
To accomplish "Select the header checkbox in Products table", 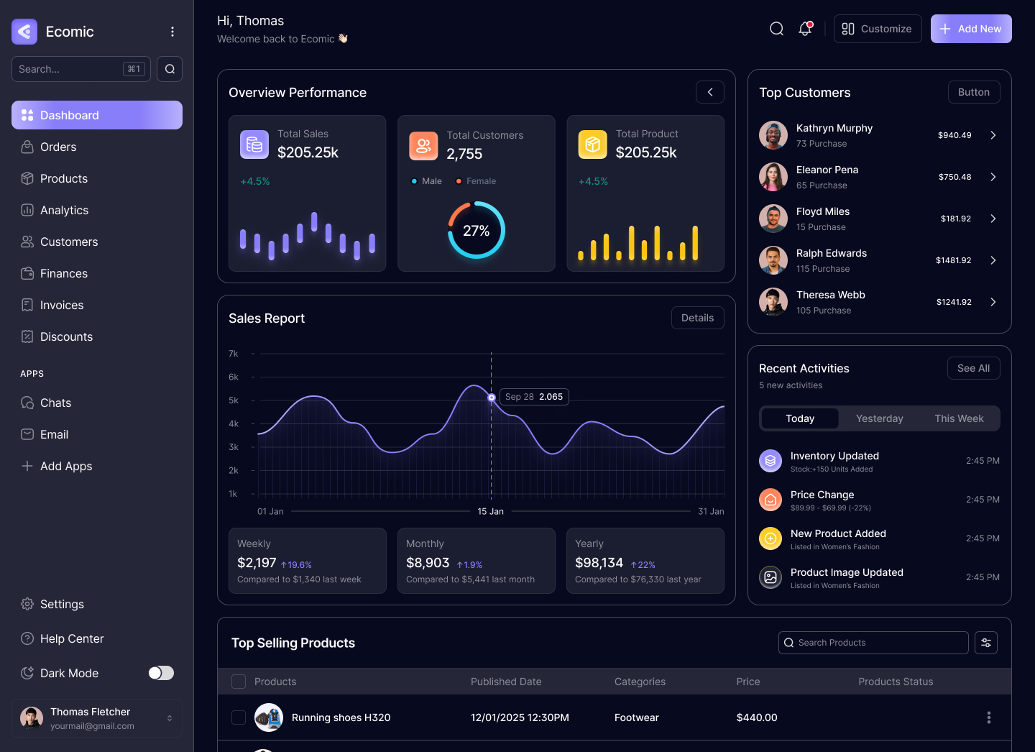I will point(239,681).
